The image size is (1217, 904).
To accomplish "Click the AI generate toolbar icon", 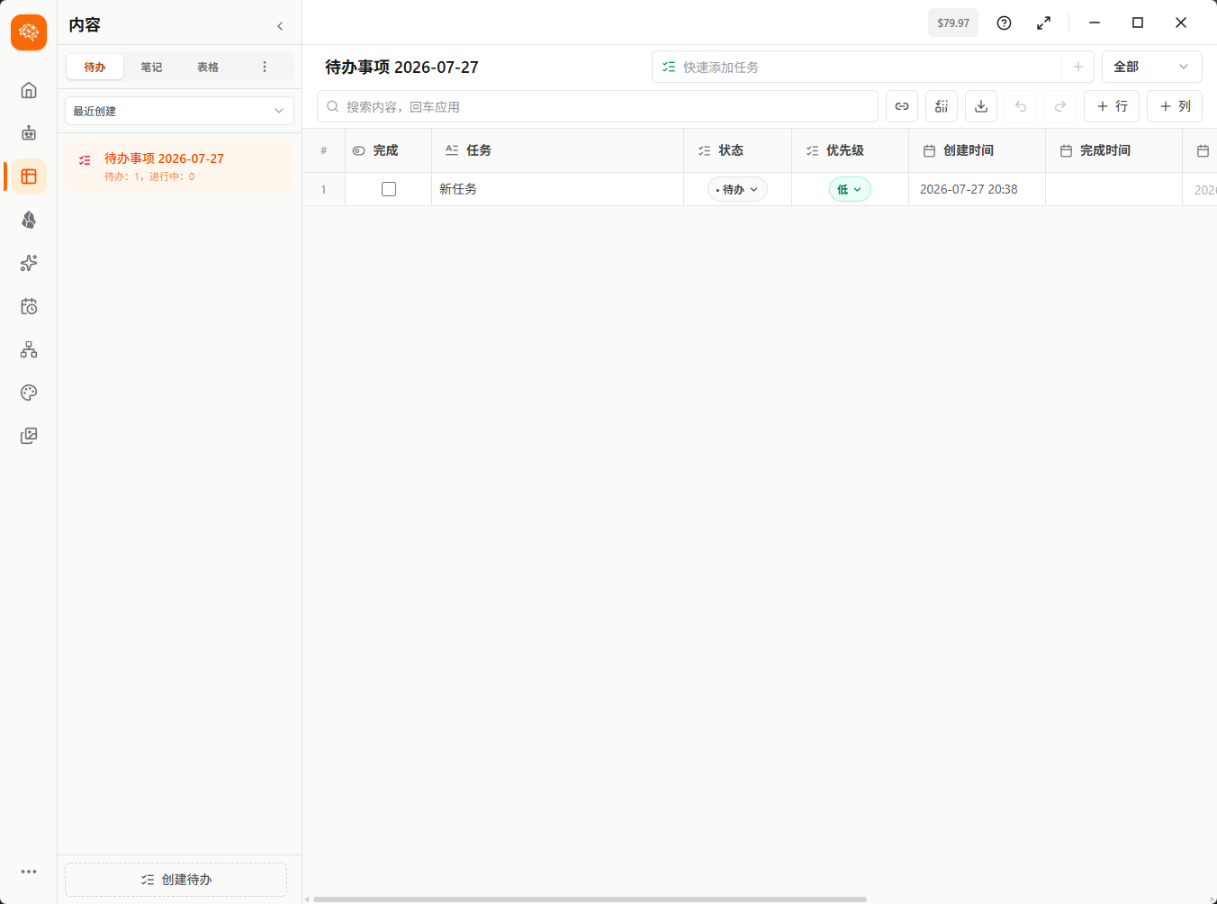I will tap(942, 106).
